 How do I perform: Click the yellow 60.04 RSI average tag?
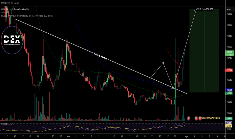[229, 126]
